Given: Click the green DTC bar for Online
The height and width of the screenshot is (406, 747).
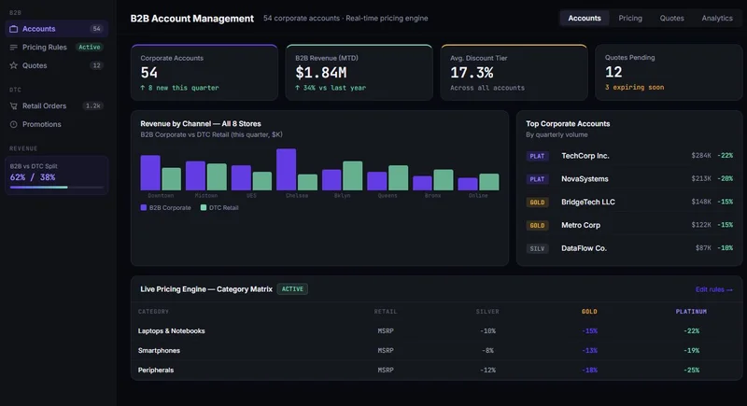Looking at the screenshot, I should coord(489,182).
